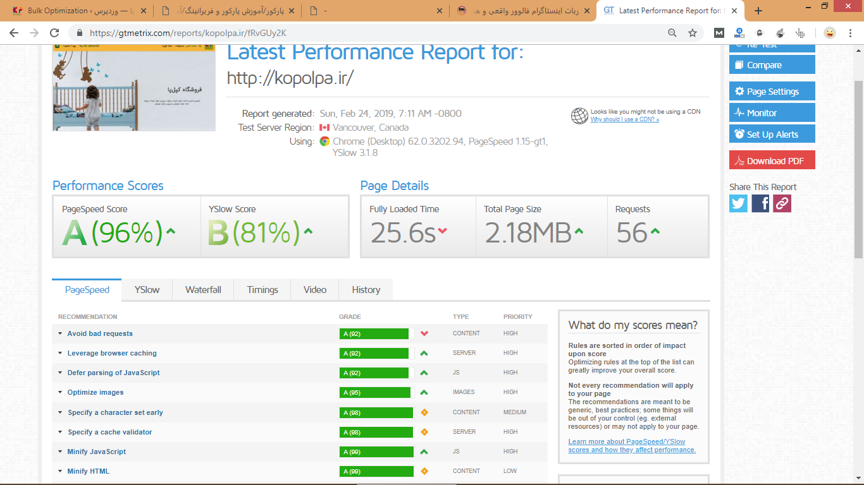
Task: Click the Avoid bad requests A (92) grade bar
Action: point(377,333)
